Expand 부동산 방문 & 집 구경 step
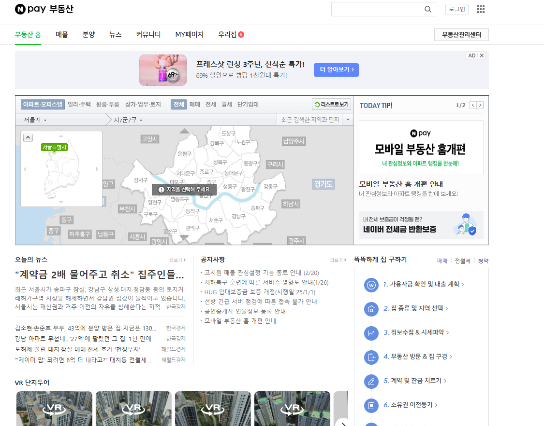Viewport: 544px width, 426px height. click(418, 357)
